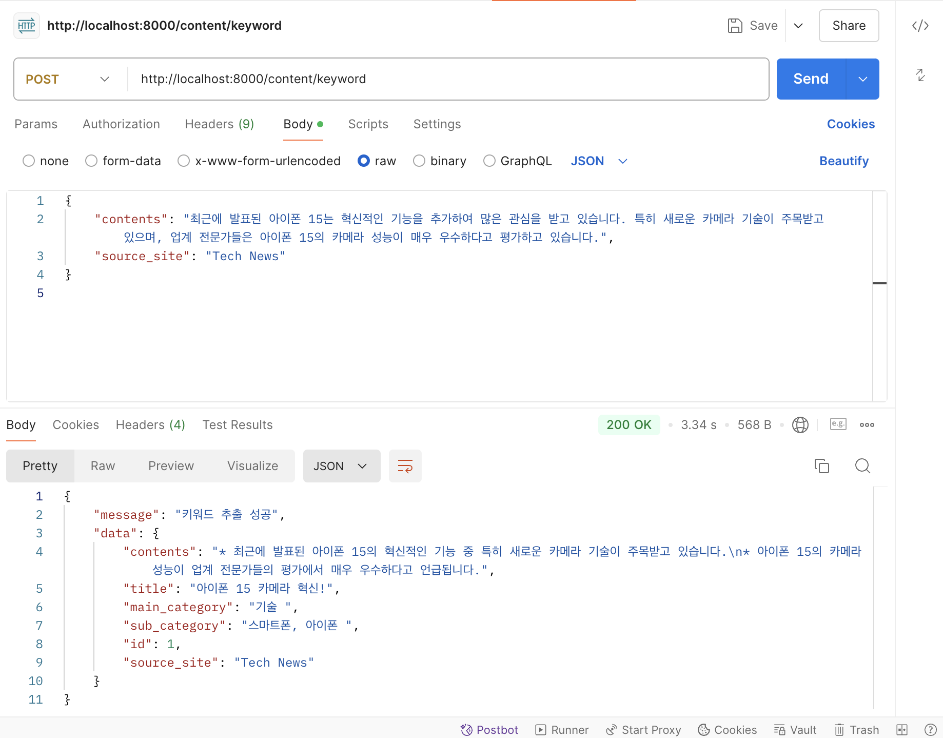
Task: Open the Params tab
Action: pos(36,124)
